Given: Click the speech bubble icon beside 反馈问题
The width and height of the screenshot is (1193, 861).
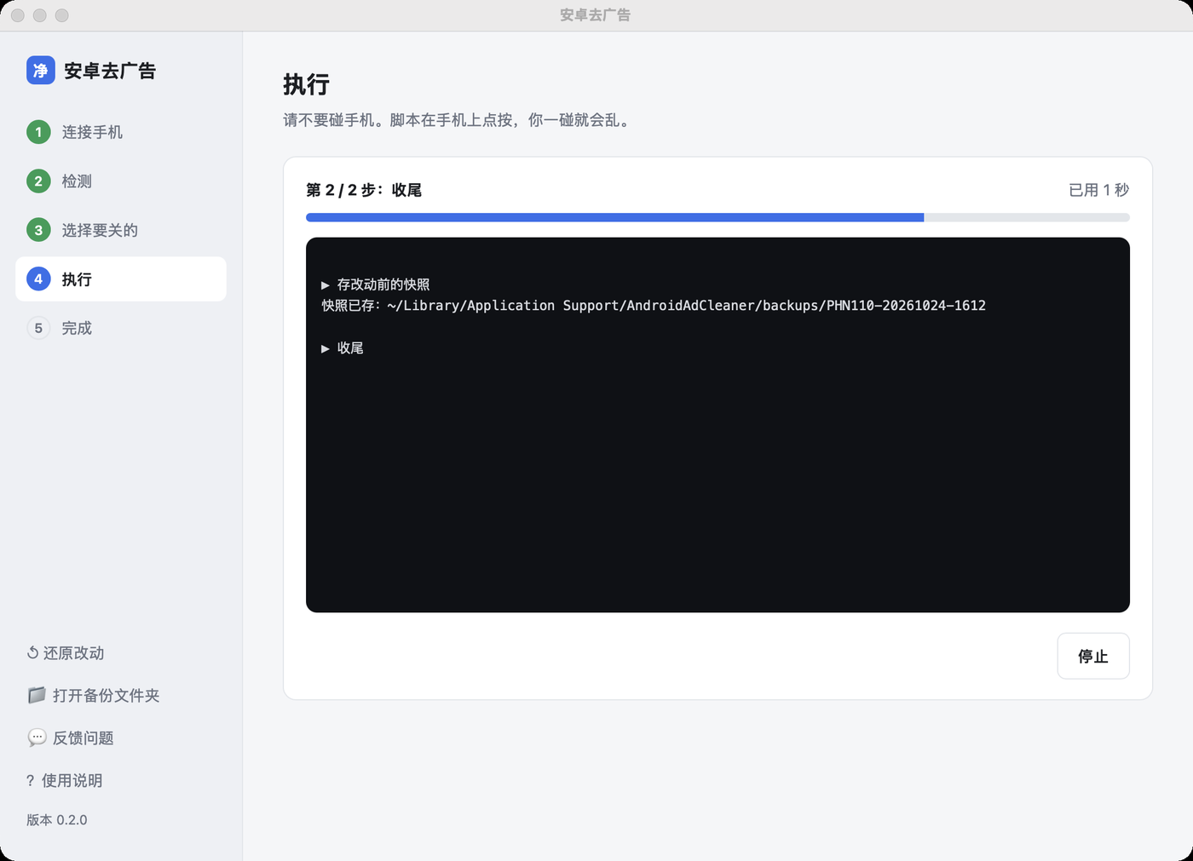Looking at the screenshot, I should (x=37, y=738).
